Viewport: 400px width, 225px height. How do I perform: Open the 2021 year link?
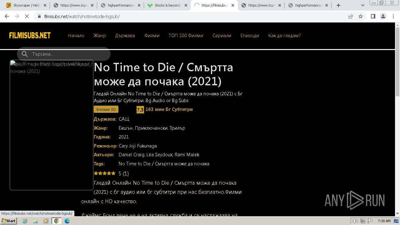pos(124,137)
